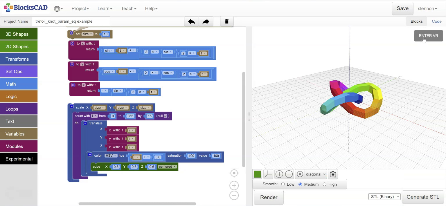This screenshot has height=206, width=446.
Task: Click the trash can to clear workspace
Action: coord(227,21)
